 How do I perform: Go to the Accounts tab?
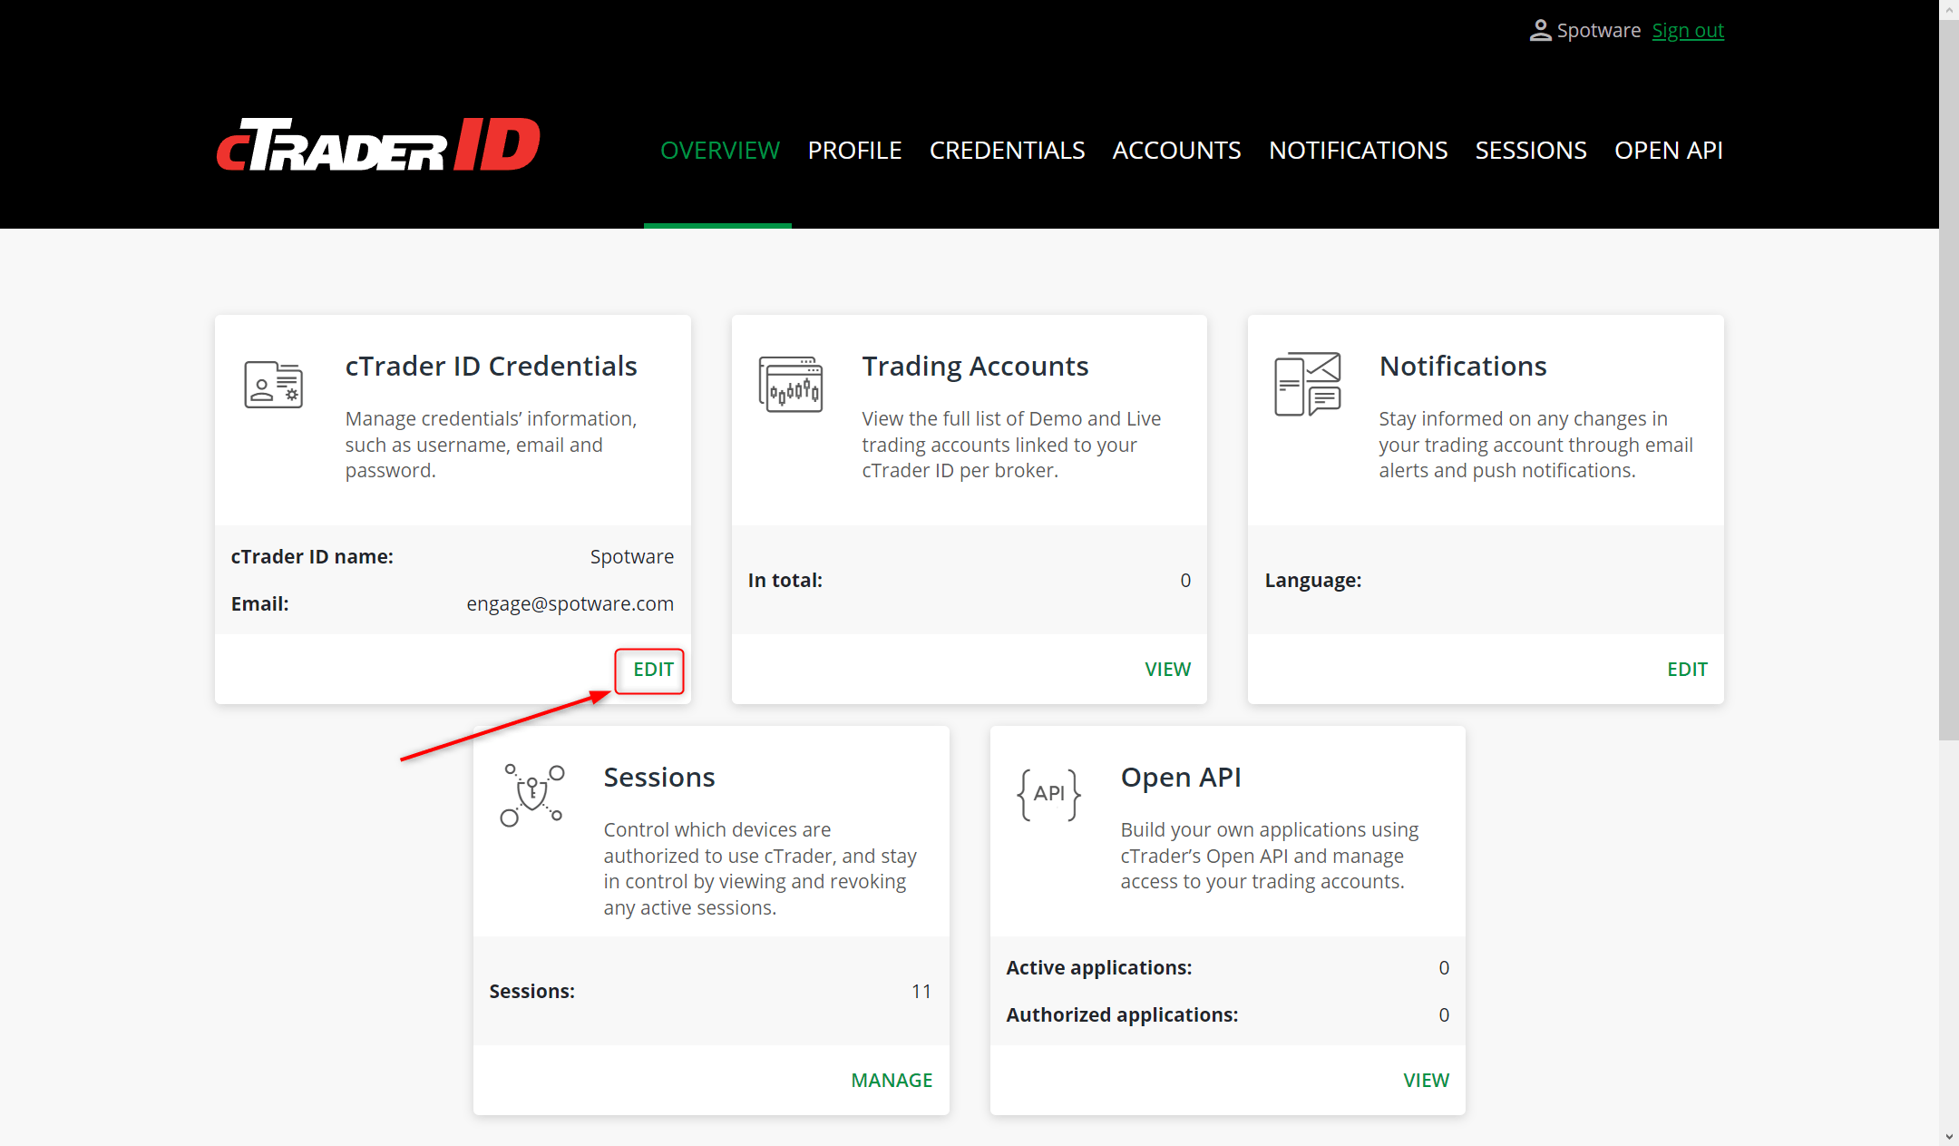tap(1176, 151)
